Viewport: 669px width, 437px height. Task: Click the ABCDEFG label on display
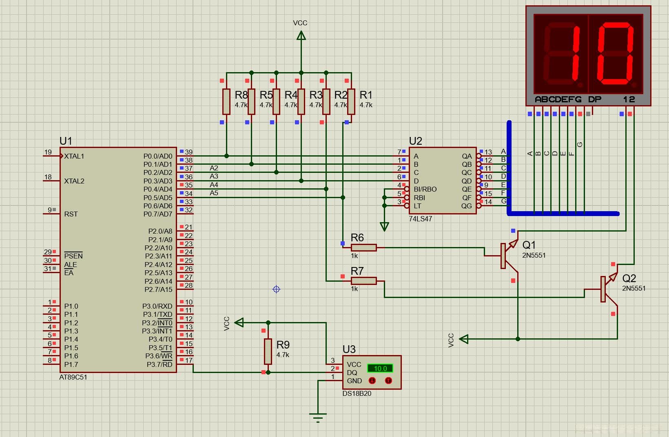(558, 99)
